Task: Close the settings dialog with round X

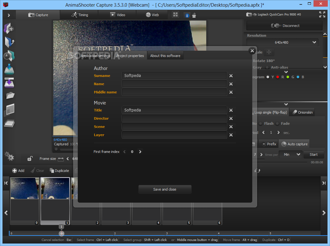Action: tap(252, 51)
